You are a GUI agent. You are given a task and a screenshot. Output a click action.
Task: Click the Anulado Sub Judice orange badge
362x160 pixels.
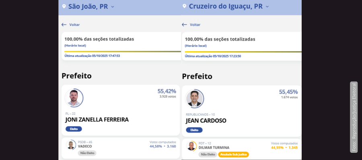coord(233,154)
